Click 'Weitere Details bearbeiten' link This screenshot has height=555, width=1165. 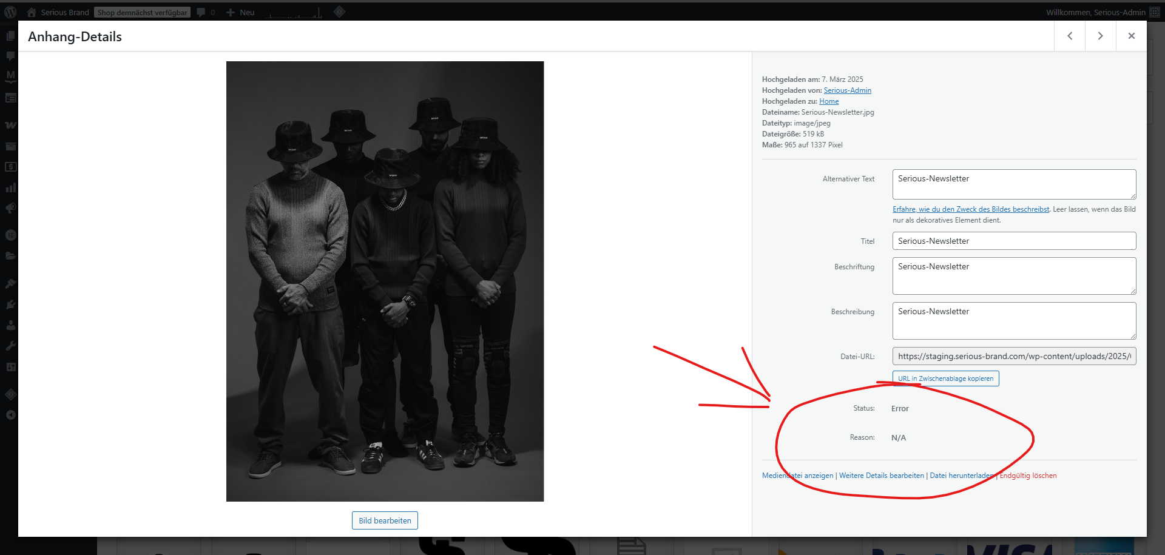(881, 476)
